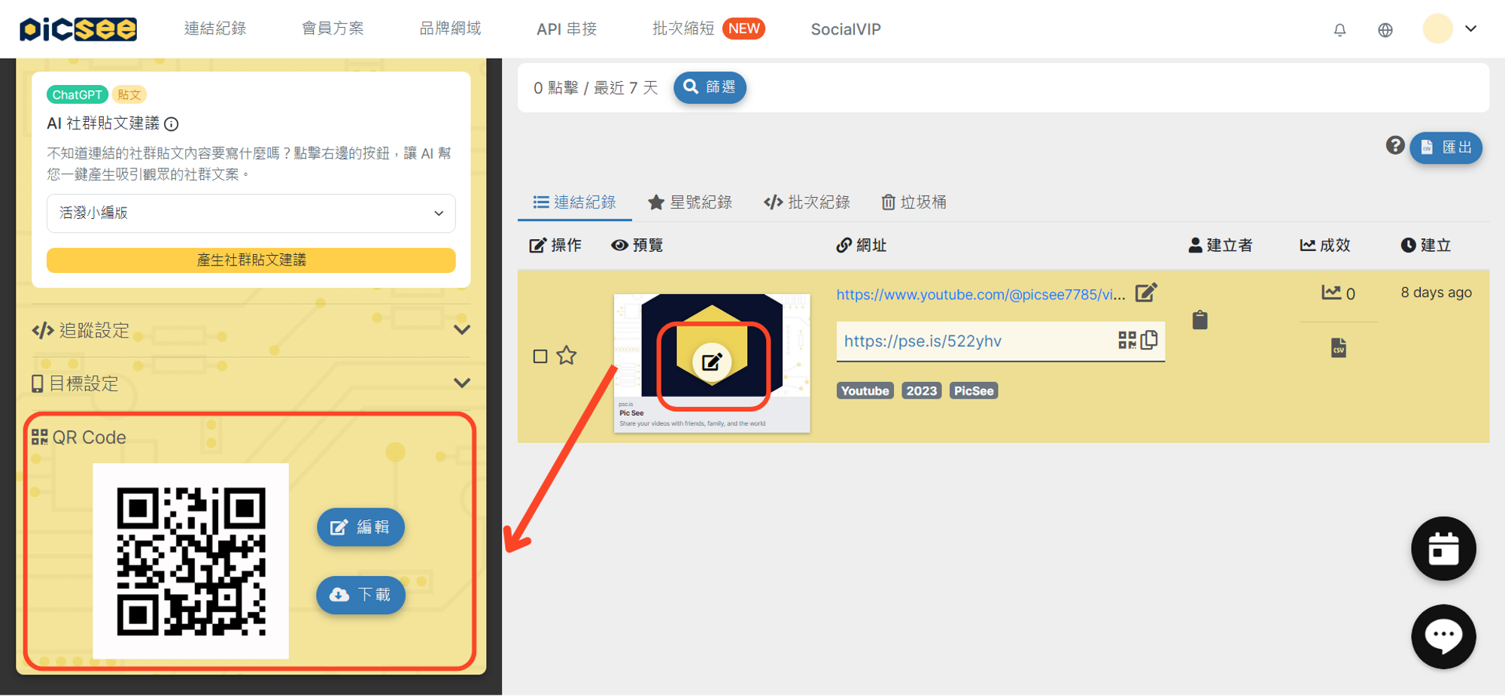Open the chat support bubble
The image size is (1505, 697).
pos(1443,637)
